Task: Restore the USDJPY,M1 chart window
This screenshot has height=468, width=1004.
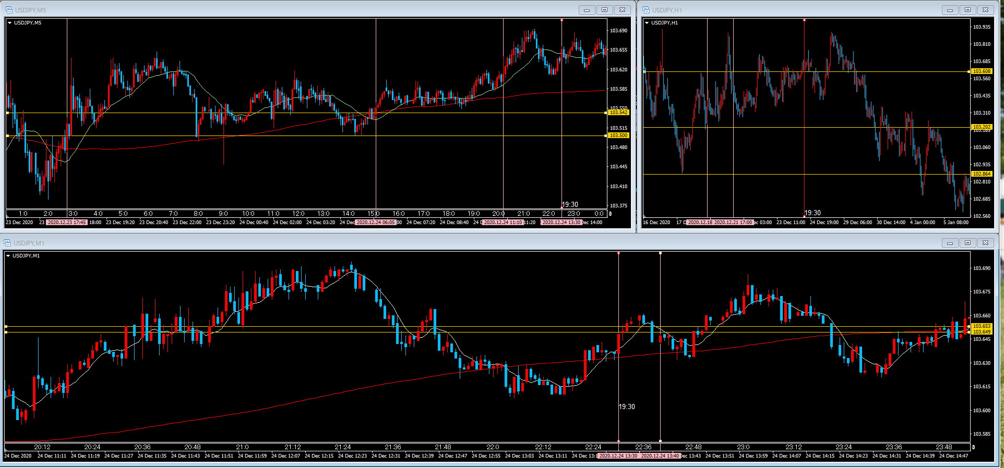Action: point(967,243)
